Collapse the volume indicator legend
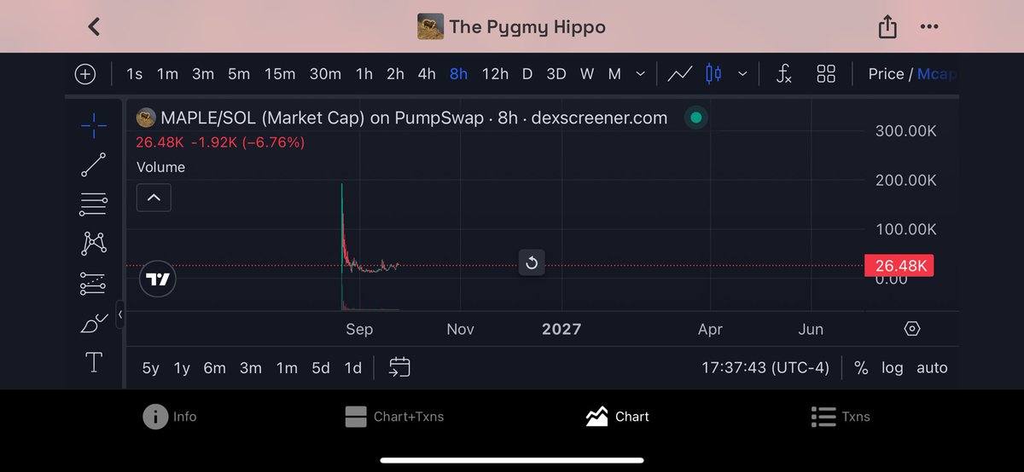 (x=154, y=198)
